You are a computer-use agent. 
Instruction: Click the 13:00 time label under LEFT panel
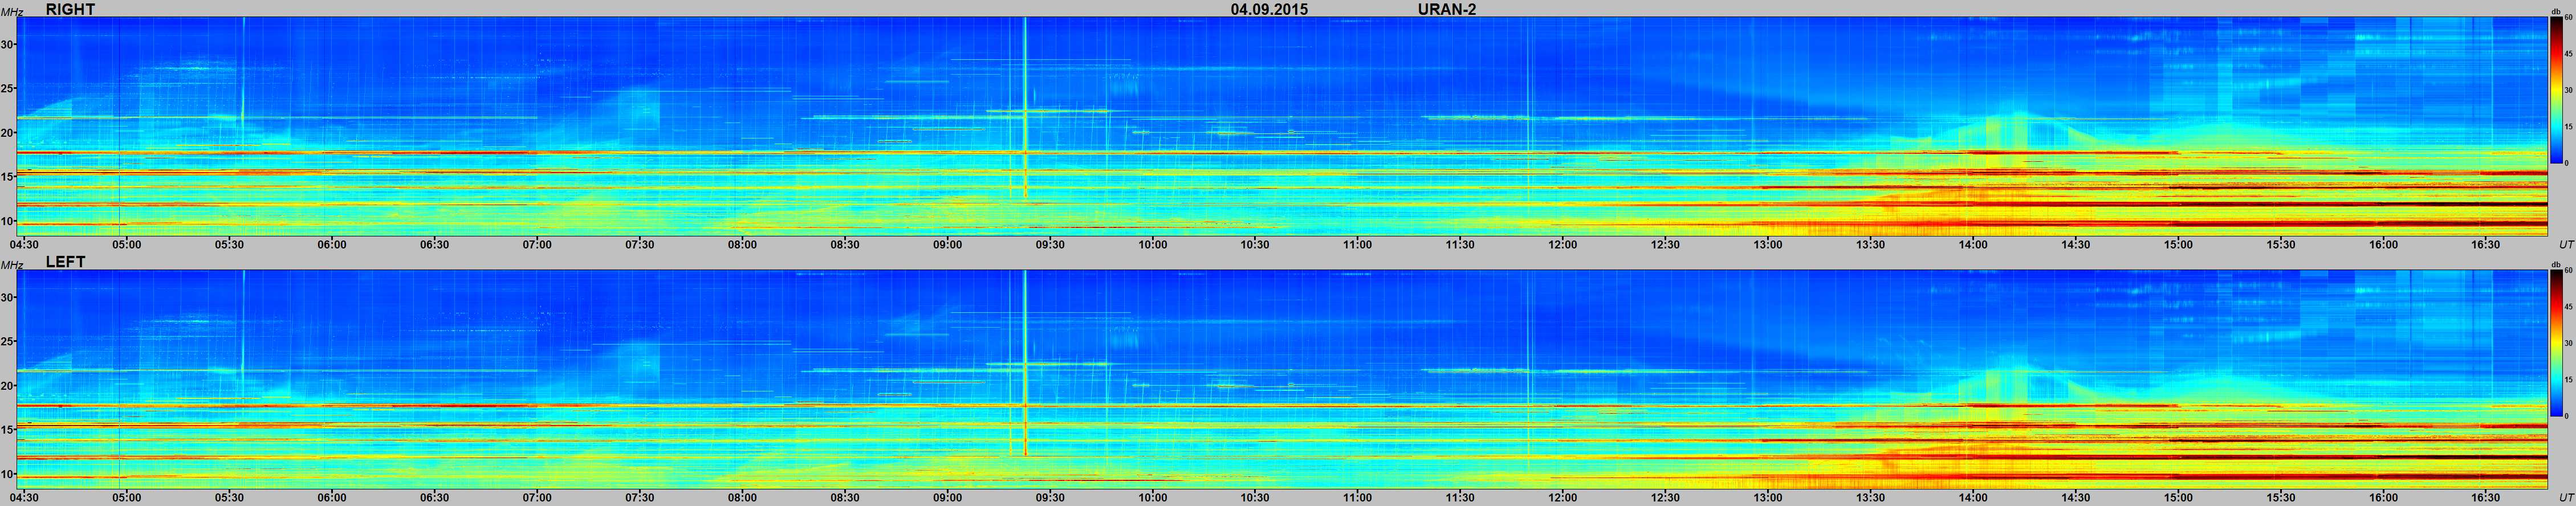click(x=1768, y=498)
